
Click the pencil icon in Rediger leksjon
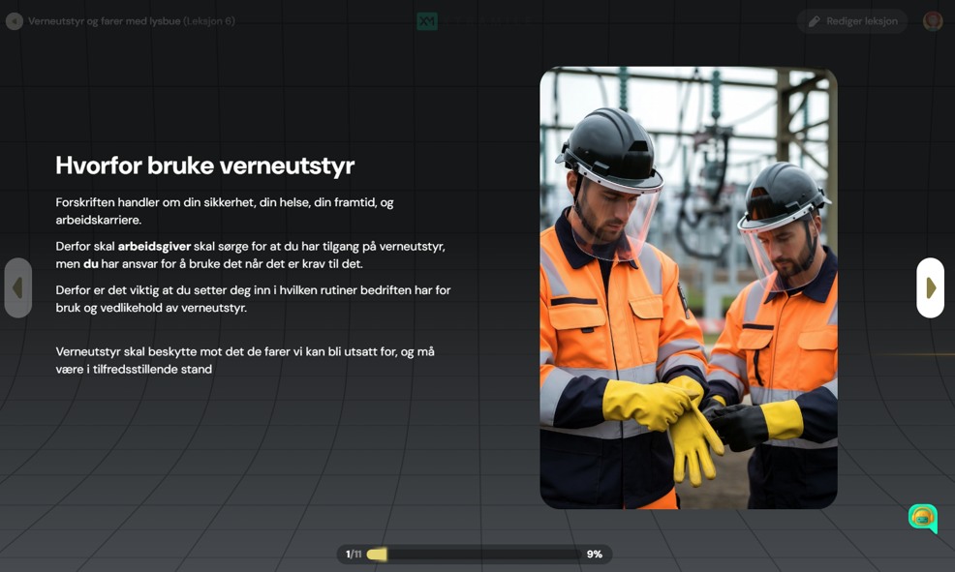click(x=815, y=21)
